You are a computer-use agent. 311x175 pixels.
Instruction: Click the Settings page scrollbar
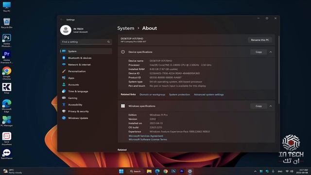(279, 70)
